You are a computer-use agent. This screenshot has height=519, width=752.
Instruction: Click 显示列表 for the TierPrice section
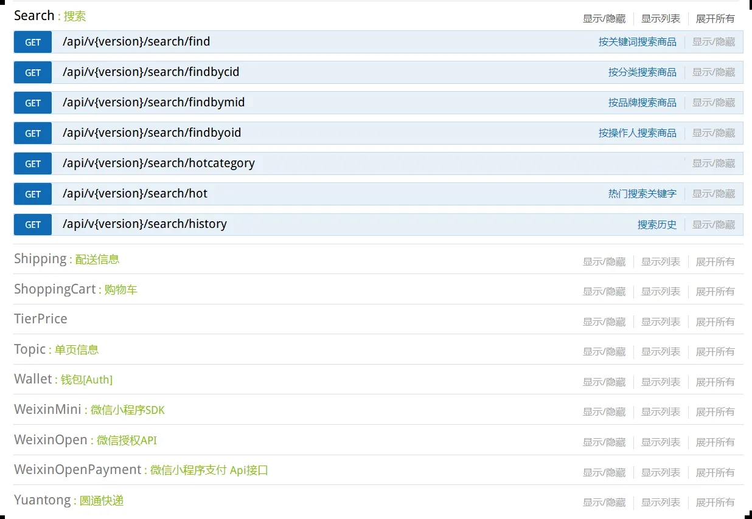[660, 321]
